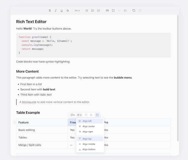Insert a blockquote using the quote icon
The width and height of the screenshot is (188, 160).
[x=107, y=11]
